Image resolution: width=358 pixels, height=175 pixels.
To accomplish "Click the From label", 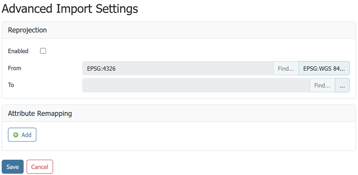I will pos(14,68).
